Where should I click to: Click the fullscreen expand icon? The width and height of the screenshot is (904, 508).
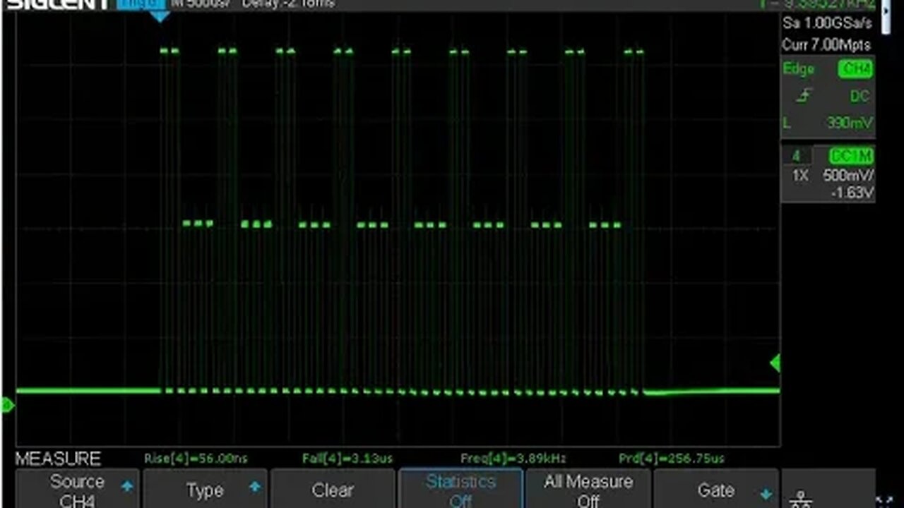point(886,501)
